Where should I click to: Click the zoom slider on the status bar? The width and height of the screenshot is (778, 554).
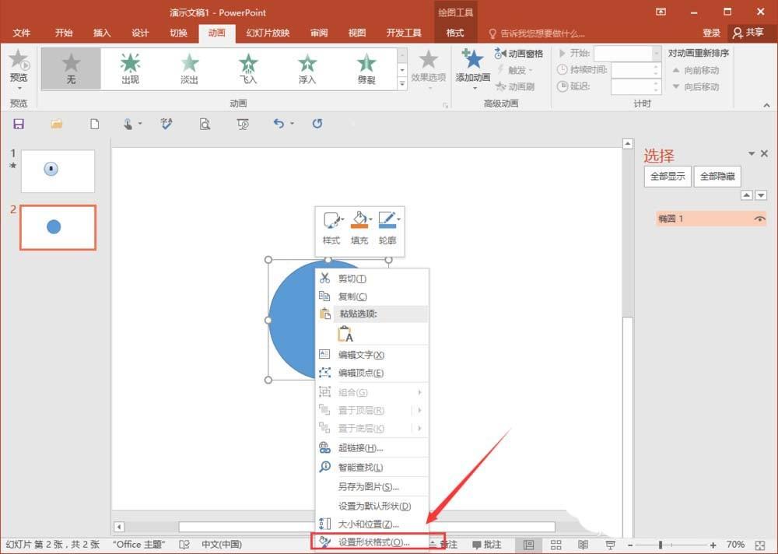(x=660, y=544)
